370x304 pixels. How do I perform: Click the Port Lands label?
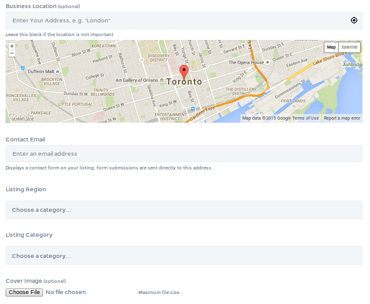coord(293,101)
